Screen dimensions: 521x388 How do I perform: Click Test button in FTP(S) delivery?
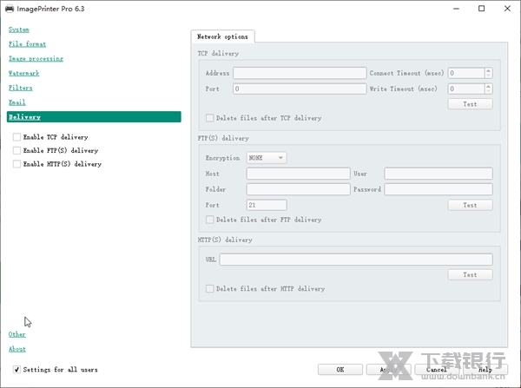click(x=470, y=205)
